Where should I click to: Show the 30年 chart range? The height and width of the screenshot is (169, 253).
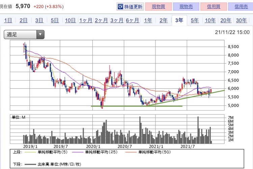coord(241,20)
